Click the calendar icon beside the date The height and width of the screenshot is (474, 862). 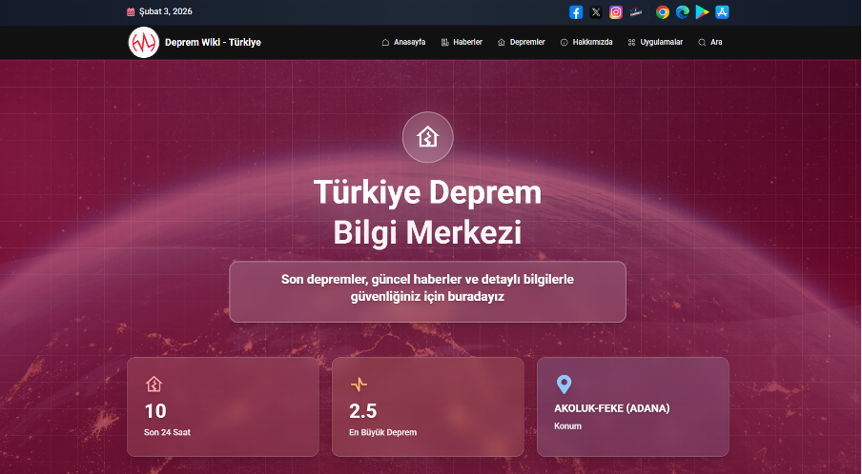[x=131, y=11]
